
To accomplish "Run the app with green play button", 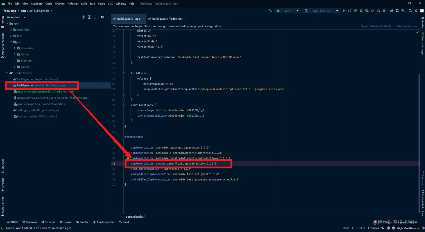I will click(344, 11).
